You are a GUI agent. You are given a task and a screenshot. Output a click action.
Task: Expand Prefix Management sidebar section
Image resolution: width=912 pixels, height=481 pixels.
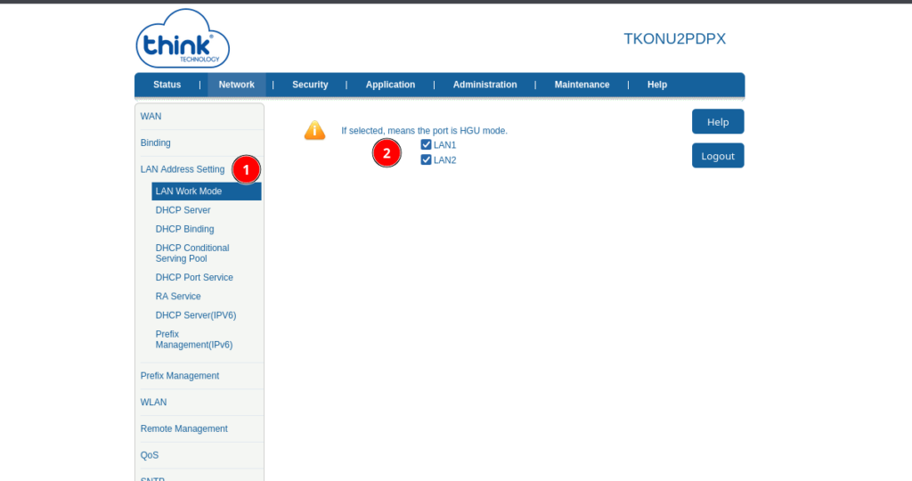180,376
